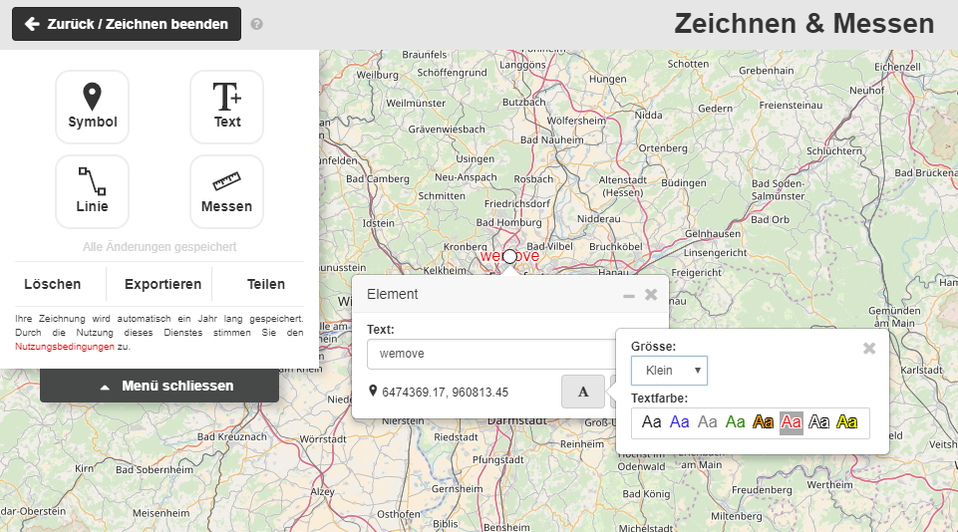Select the Symbol marker tool
Viewport: 958px width, 532px height.
[x=93, y=107]
